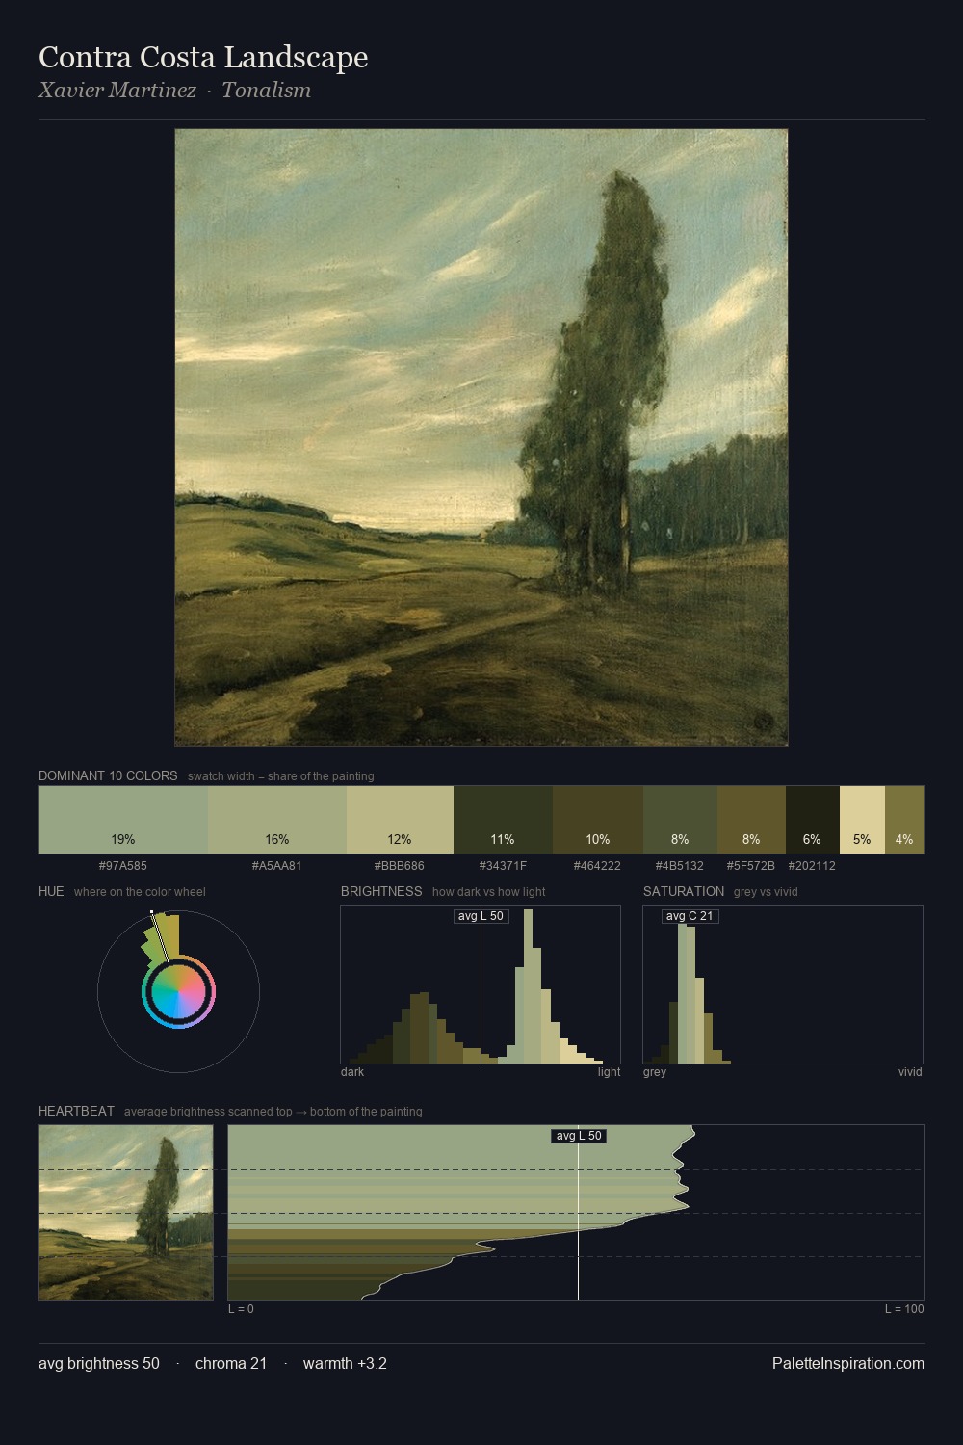Screen dimensions: 963x1445
Task: Click the hex code #4B5132
Action: [680, 865]
